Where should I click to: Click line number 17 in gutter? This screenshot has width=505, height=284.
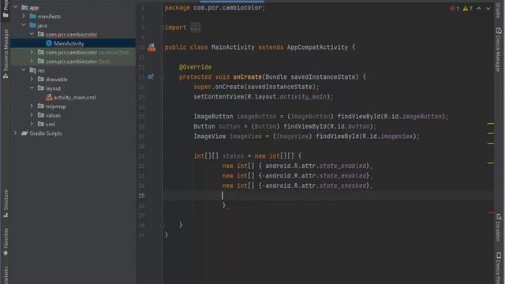[x=142, y=117]
